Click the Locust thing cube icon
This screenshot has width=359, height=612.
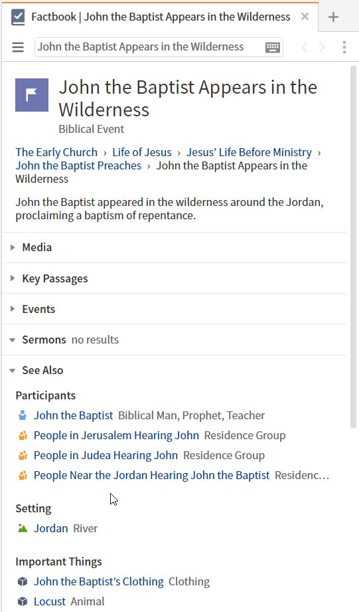pyautogui.click(x=23, y=601)
